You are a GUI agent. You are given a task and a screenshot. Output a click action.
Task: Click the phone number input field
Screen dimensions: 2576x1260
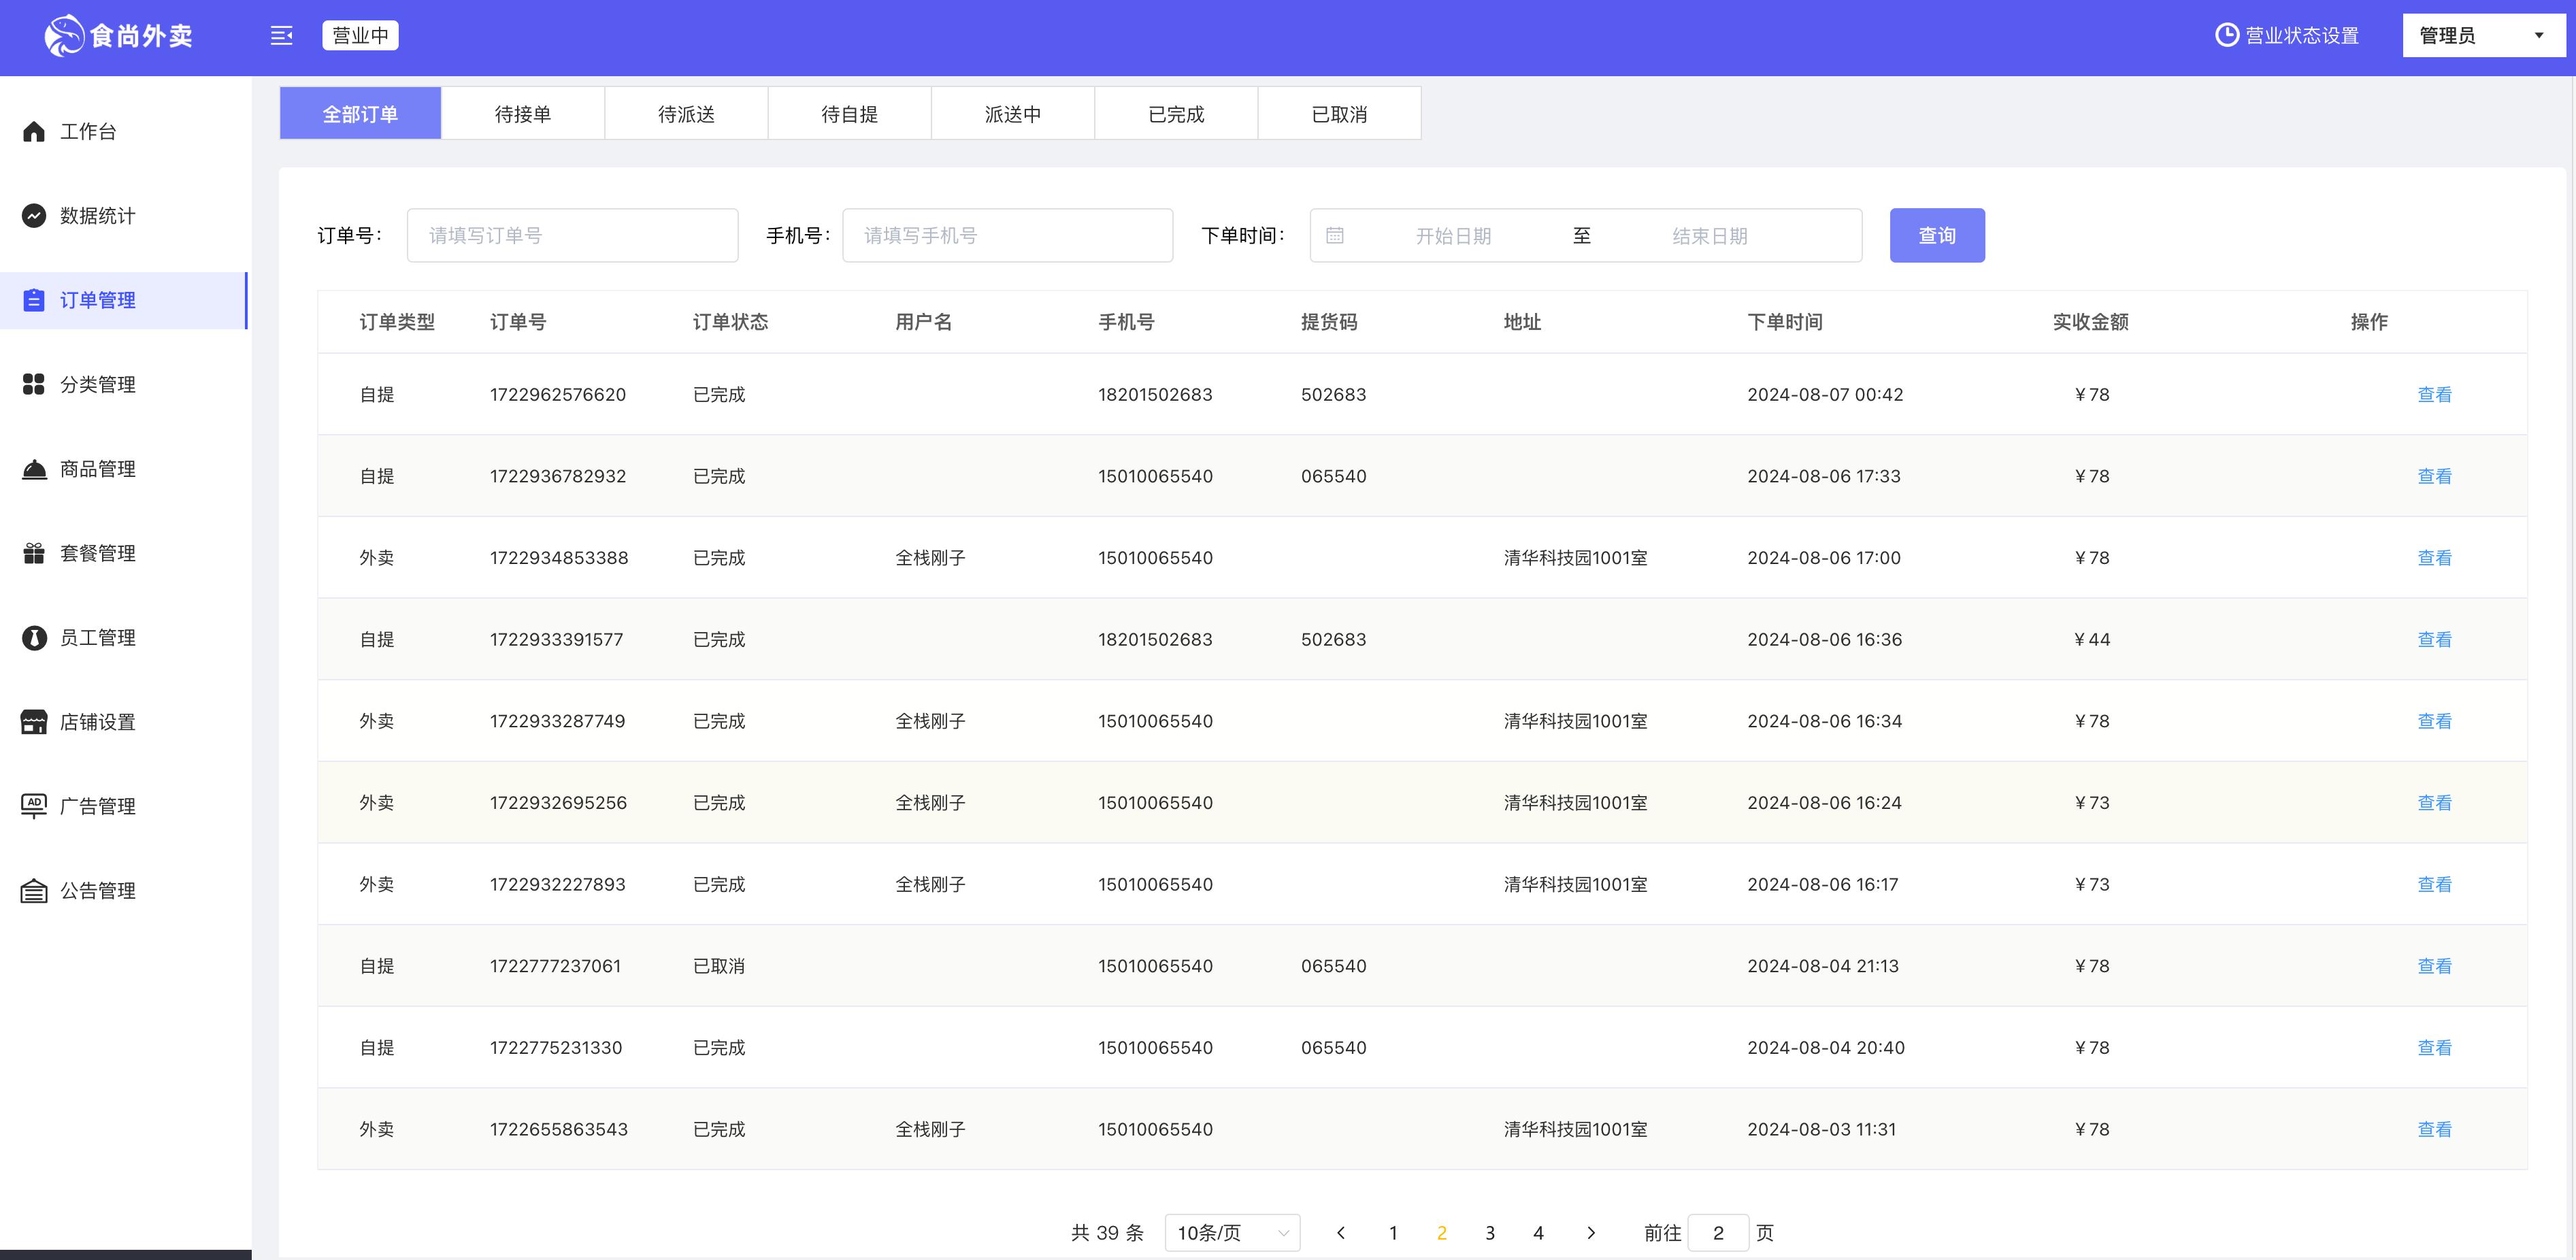1007,235
